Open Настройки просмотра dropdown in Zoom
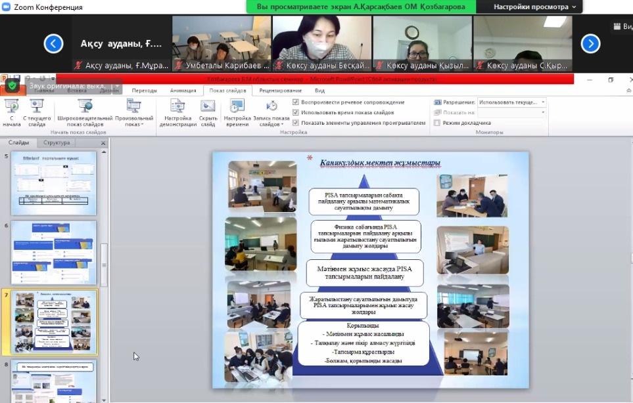The height and width of the screenshot is (403, 633). [x=534, y=7]
